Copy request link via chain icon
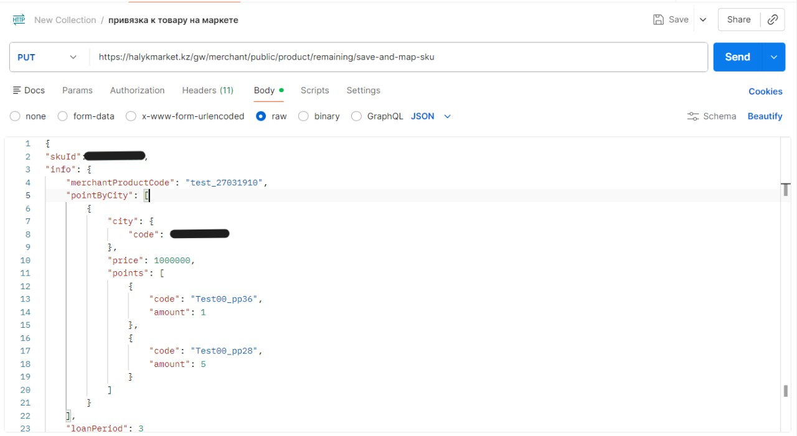The image size is (797, 436). (x=772, y=19)
